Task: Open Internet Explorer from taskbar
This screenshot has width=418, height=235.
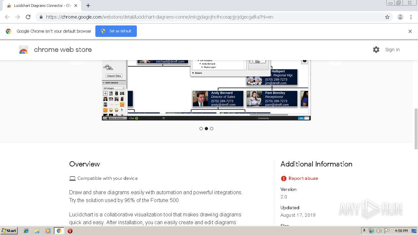Action: click(26, 231)
